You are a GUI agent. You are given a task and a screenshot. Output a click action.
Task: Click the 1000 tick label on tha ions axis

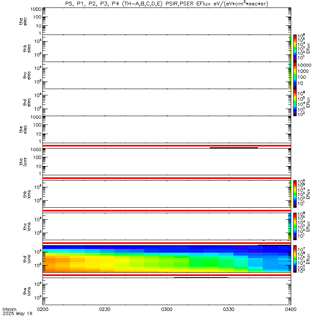coord(36,149)
